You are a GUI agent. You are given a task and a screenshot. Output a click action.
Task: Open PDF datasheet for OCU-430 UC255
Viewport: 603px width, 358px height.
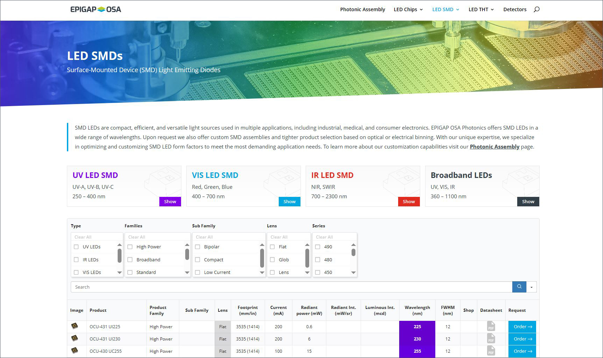click(491, 351)
